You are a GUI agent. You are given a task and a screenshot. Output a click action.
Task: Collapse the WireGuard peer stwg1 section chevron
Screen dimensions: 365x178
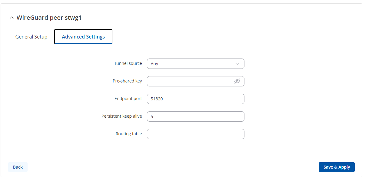(x=12, y=18)
